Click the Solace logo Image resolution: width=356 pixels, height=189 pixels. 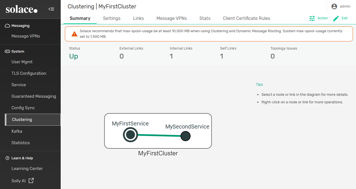22,10
